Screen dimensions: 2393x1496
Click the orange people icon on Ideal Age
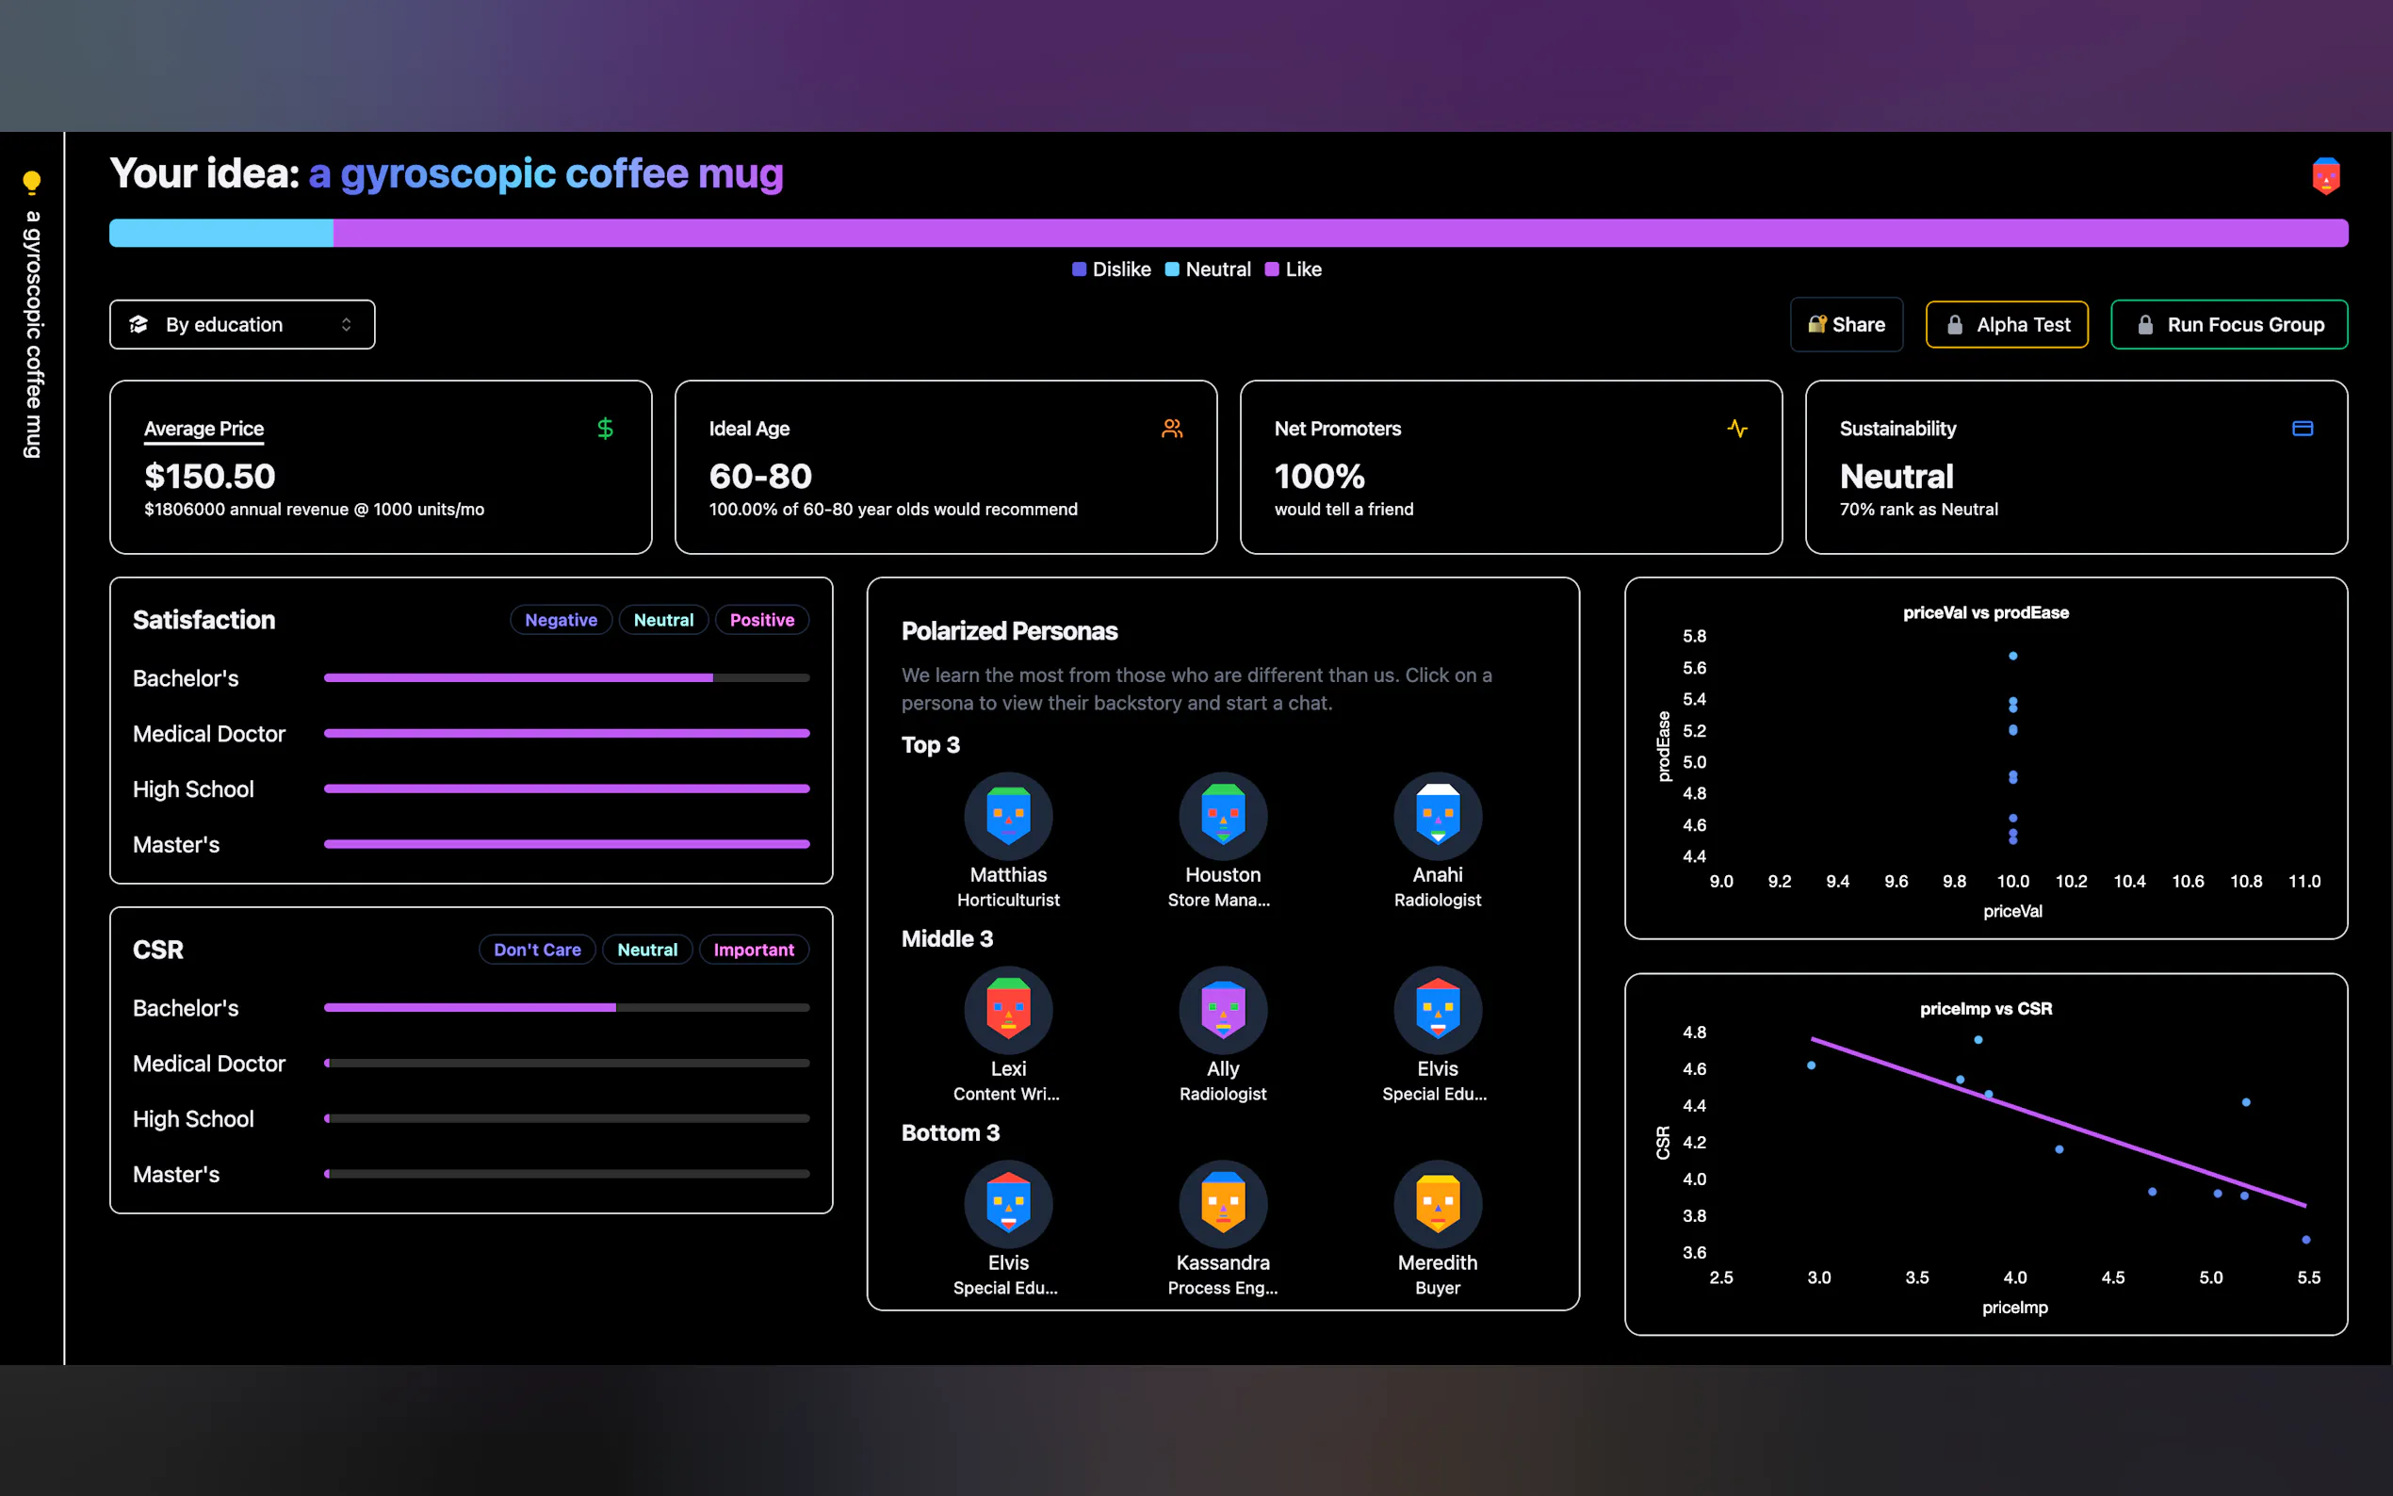click(1171, 429)
